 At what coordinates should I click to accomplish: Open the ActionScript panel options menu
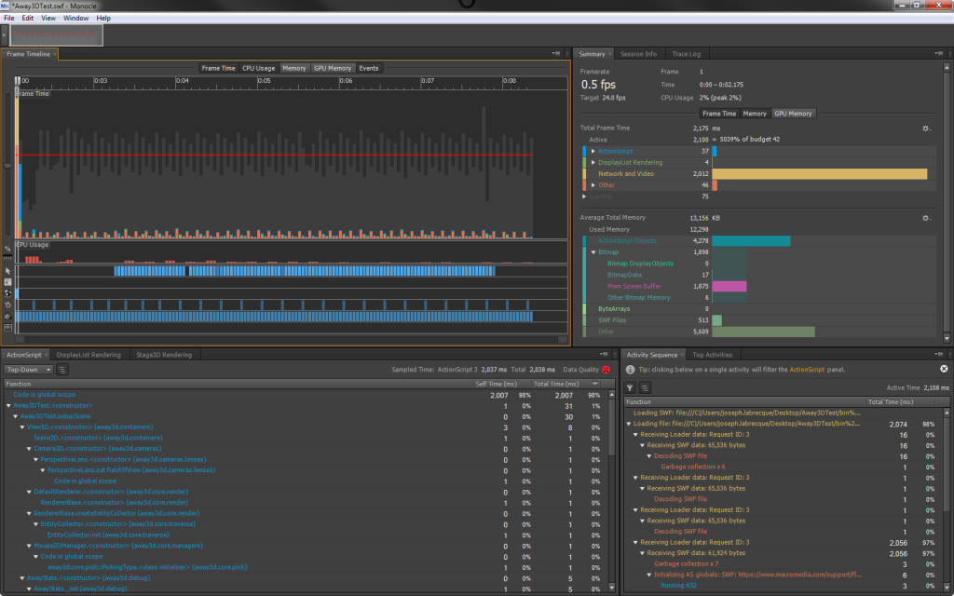(604, 354)
